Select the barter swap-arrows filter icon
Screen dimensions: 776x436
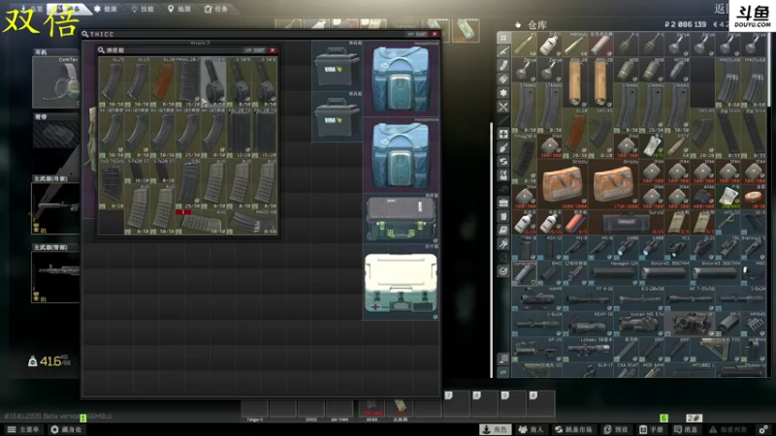point(503,161)
